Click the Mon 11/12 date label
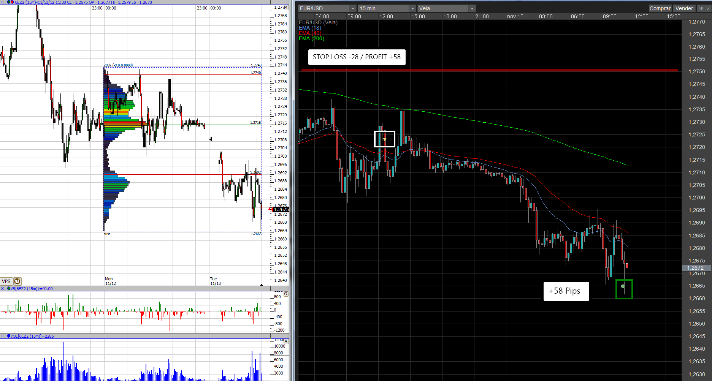The image size is (712, 381). pos(110,281)
